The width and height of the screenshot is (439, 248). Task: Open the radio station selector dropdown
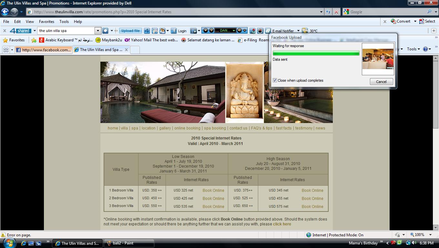(234, 31)
